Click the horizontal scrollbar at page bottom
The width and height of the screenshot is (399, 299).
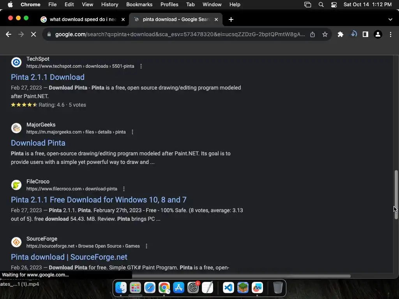(241, 276)
